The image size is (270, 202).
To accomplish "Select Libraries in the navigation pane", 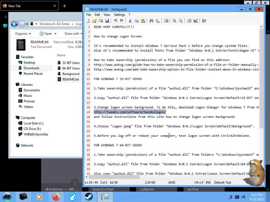I will pyautogui.click(x=27, y=84).
